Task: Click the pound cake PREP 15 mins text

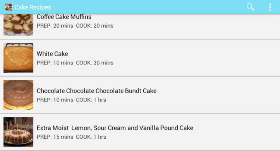Action: point(55,137)
